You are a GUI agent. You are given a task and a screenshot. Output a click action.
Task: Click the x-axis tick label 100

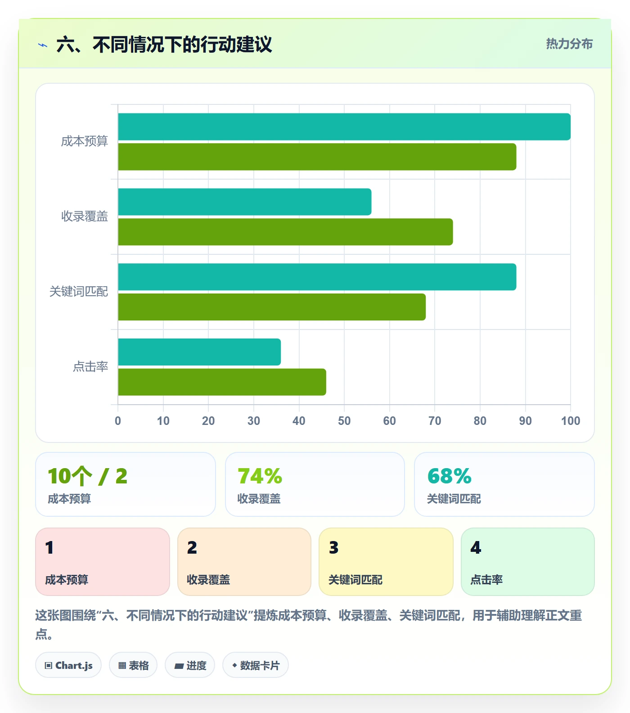[571, 421]
